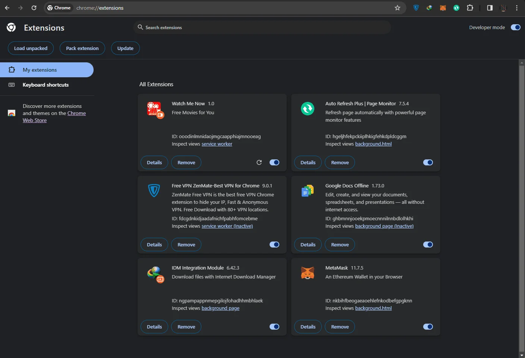Screen dimensions: 525x358
Task: Open Chrome three-dot menu
Action: [517, 8]
